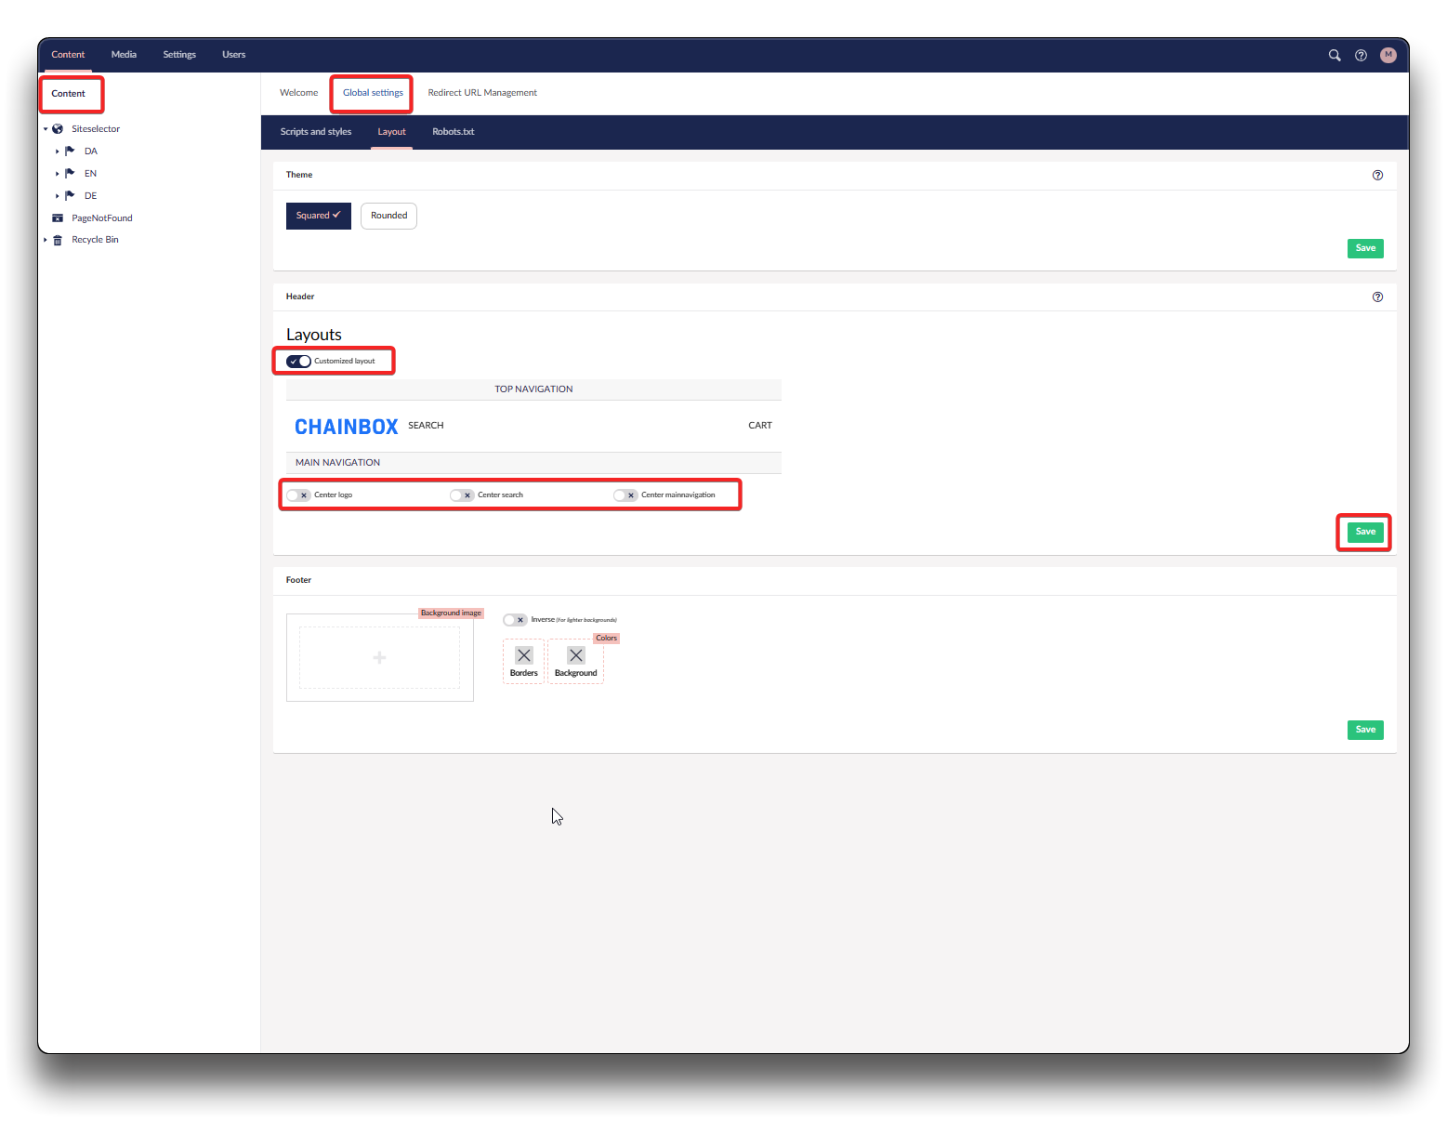Click the PageNotFound page icon
The height and width of the screenshot is (1121, 1447).
point(58,218)
